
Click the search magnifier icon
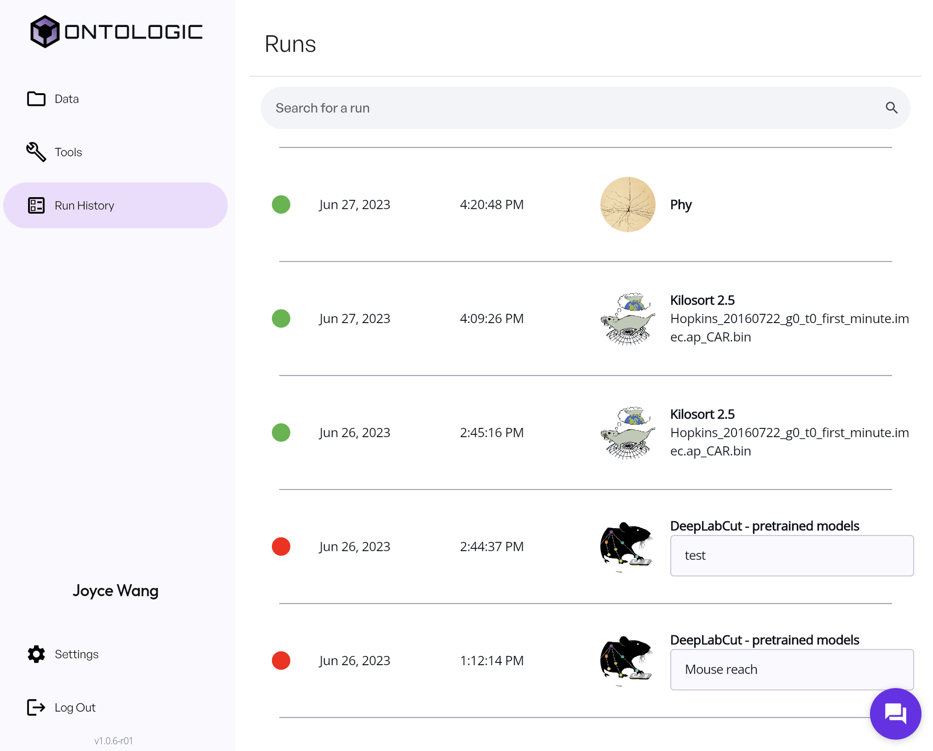click(891, 108)
